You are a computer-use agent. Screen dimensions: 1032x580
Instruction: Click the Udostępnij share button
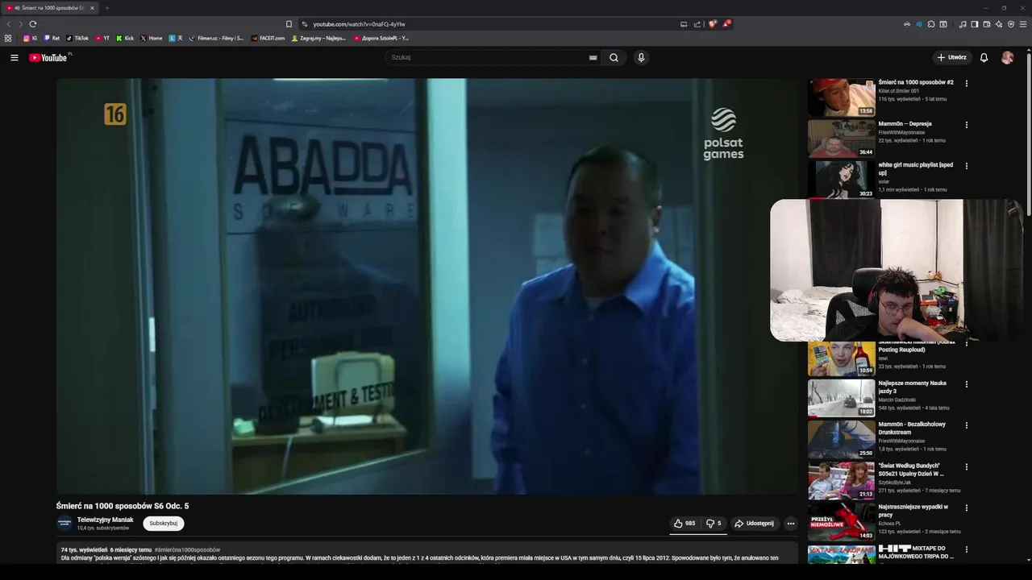pyautogui.click(x=754, y=523)
